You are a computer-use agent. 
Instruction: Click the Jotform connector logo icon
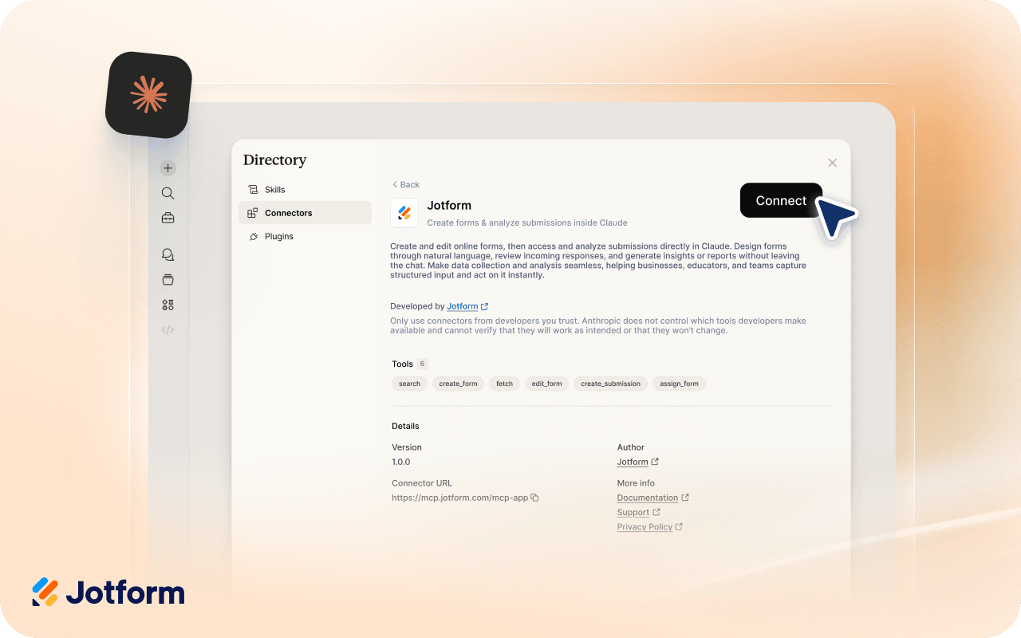pyautogui.click(x=404, y=213)
